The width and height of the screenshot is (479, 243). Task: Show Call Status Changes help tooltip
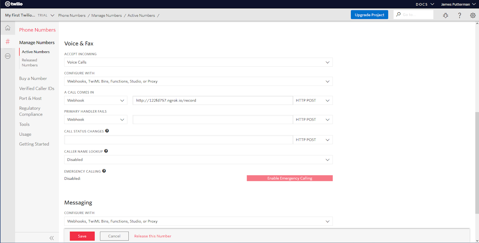point(107,131)
